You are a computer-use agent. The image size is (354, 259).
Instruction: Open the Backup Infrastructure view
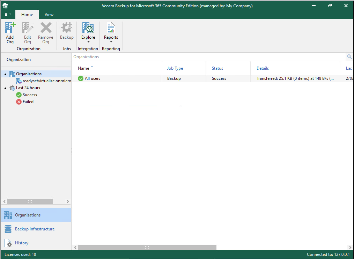point(36,229)
